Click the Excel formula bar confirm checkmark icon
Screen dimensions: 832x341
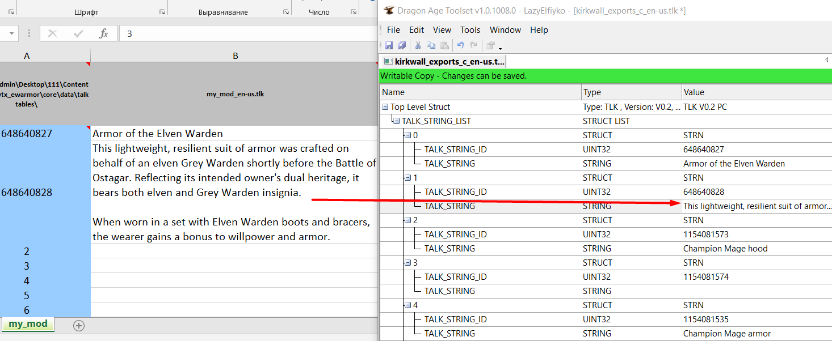[x=78, y=34]
